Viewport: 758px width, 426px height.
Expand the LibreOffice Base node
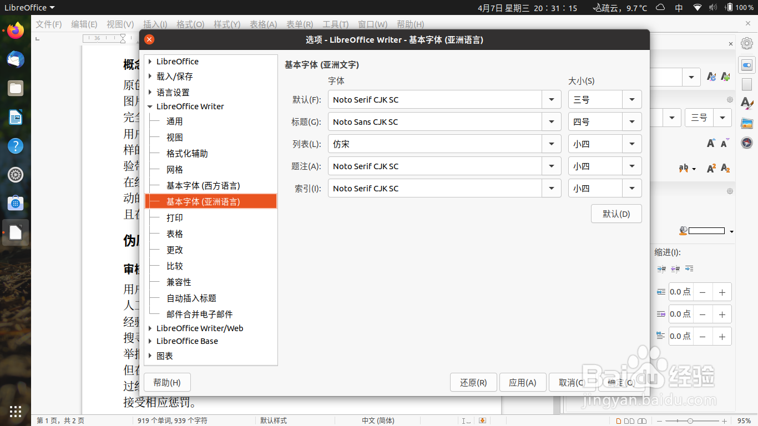150,341
